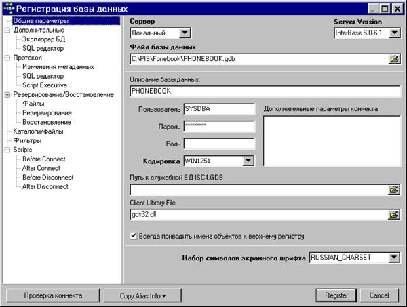Screen dimensions: 407x307
Task: Click folder icon for ISC4.GDB path
Action: click(393, 190)
